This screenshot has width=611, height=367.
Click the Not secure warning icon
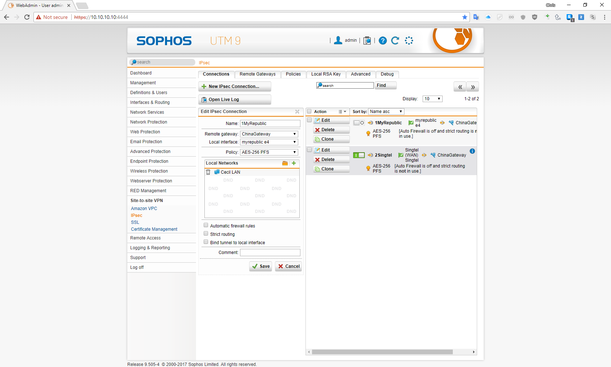click(39, 17)
